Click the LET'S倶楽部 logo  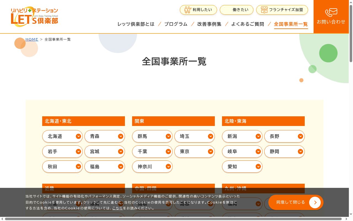(34, 17)
